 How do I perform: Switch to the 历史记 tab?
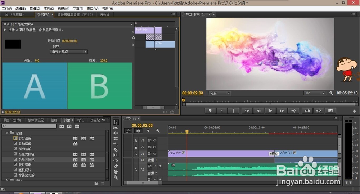click(95, 120)
